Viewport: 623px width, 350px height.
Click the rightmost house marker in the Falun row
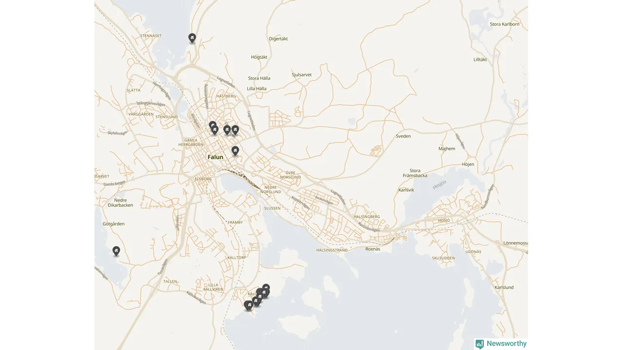click(235, 130)
